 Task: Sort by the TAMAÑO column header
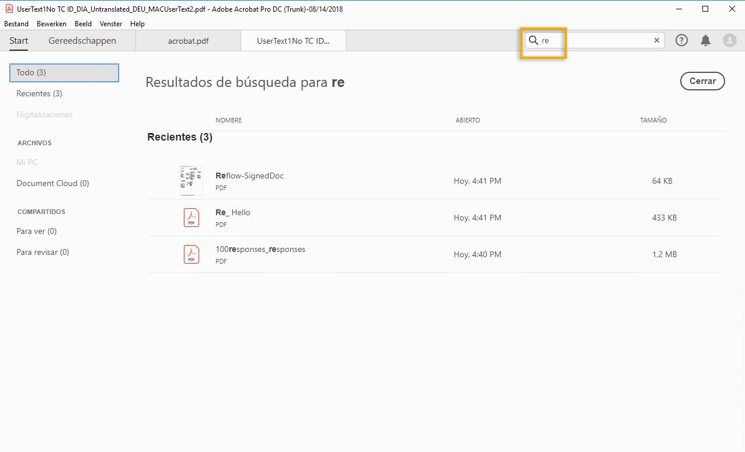tap(653, 120)
